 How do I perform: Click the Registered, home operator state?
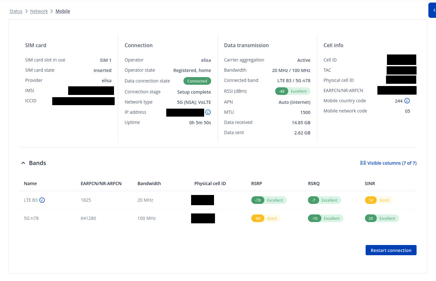coord(192,70)
